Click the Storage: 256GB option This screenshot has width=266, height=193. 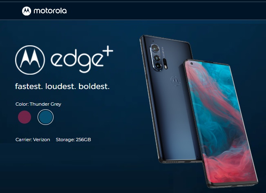point(73,140)
